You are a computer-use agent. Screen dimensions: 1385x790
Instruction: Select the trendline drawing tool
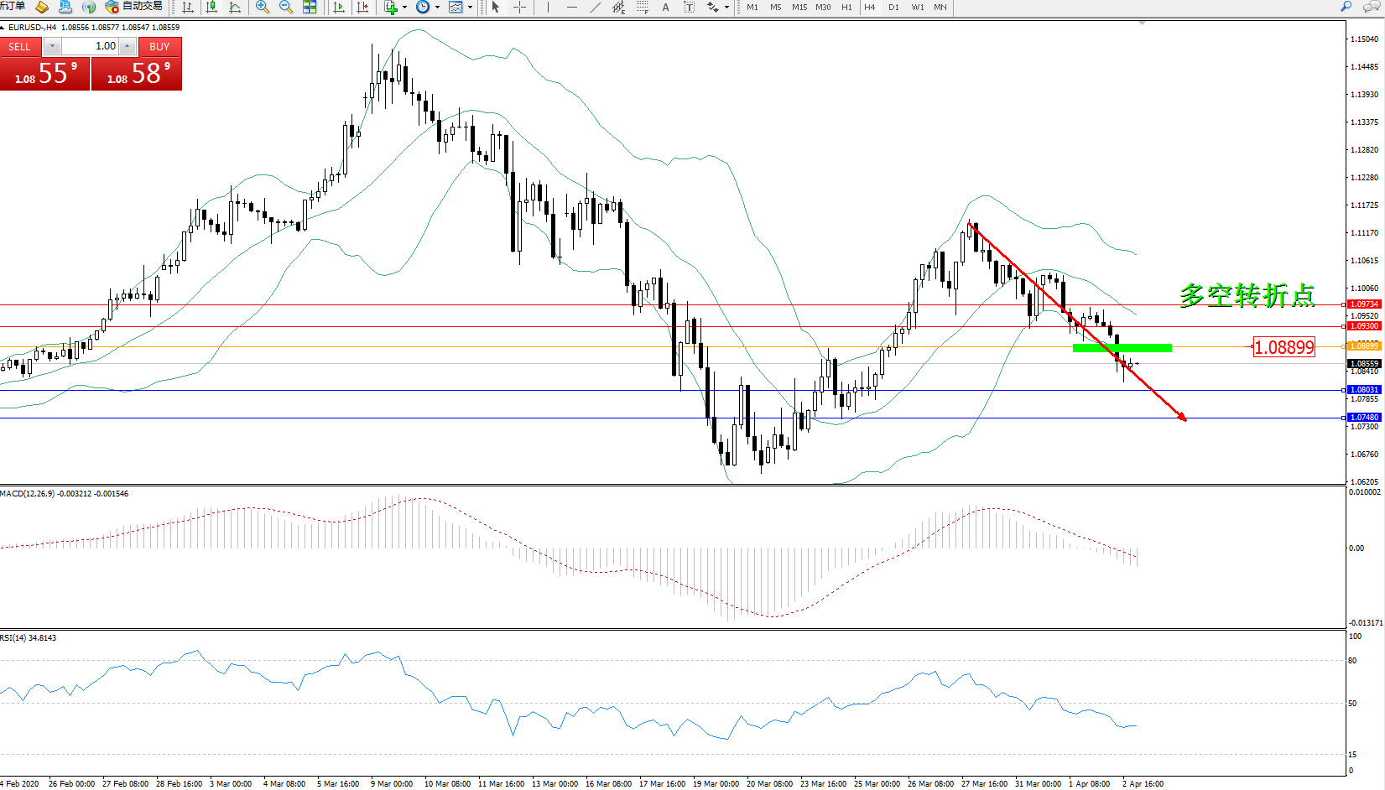[595, 8]
